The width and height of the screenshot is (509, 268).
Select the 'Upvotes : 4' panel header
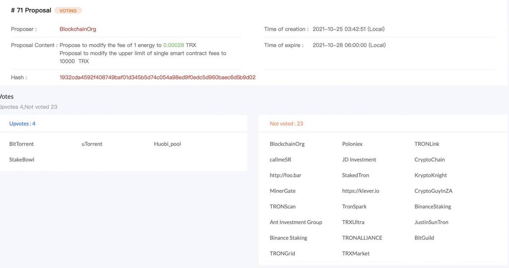click(22, 124)
